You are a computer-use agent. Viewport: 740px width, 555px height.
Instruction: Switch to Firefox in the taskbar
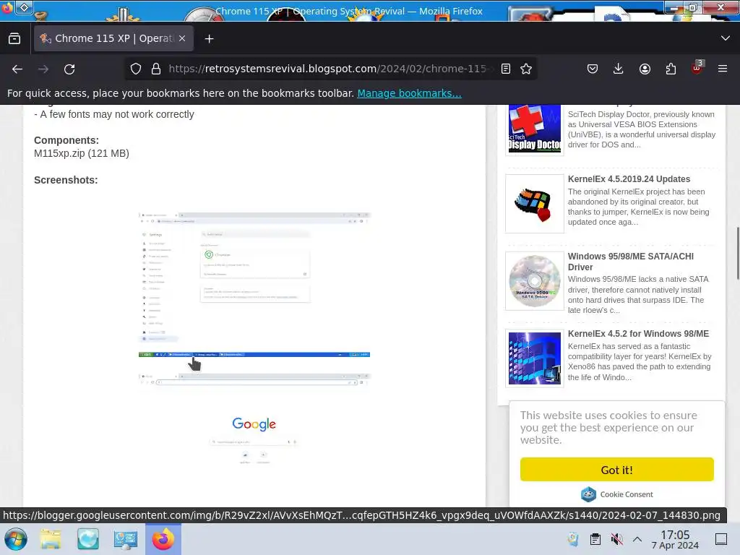pos(163,539)
